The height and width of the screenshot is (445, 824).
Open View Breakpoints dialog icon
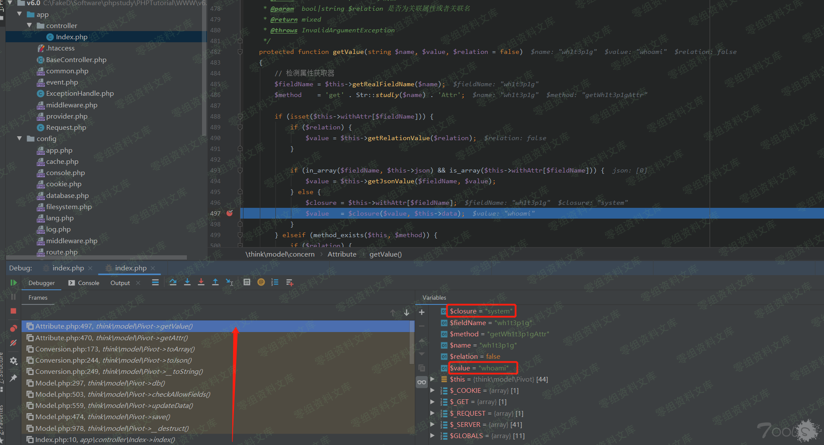tap(13, 329)
